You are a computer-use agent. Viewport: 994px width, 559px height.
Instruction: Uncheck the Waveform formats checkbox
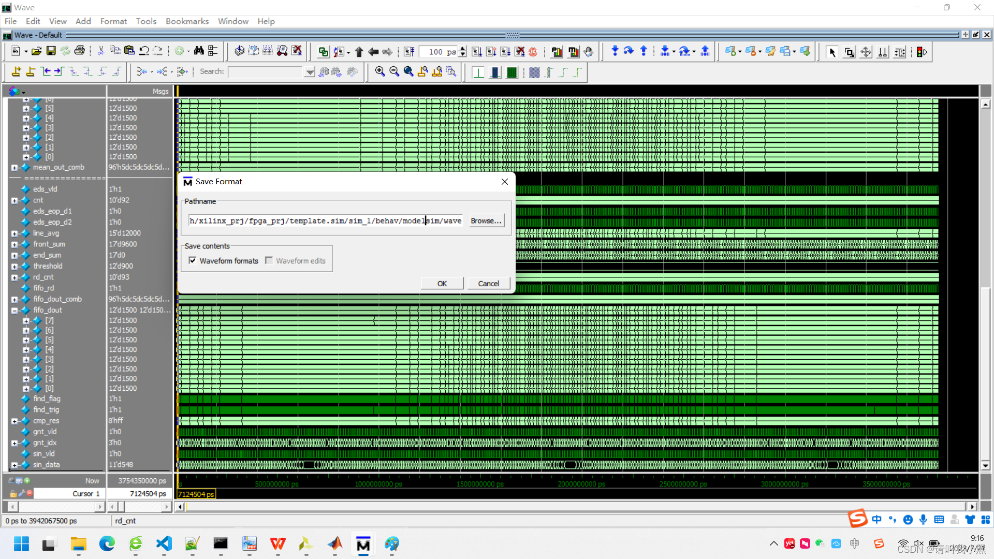[x=193, y=261]
